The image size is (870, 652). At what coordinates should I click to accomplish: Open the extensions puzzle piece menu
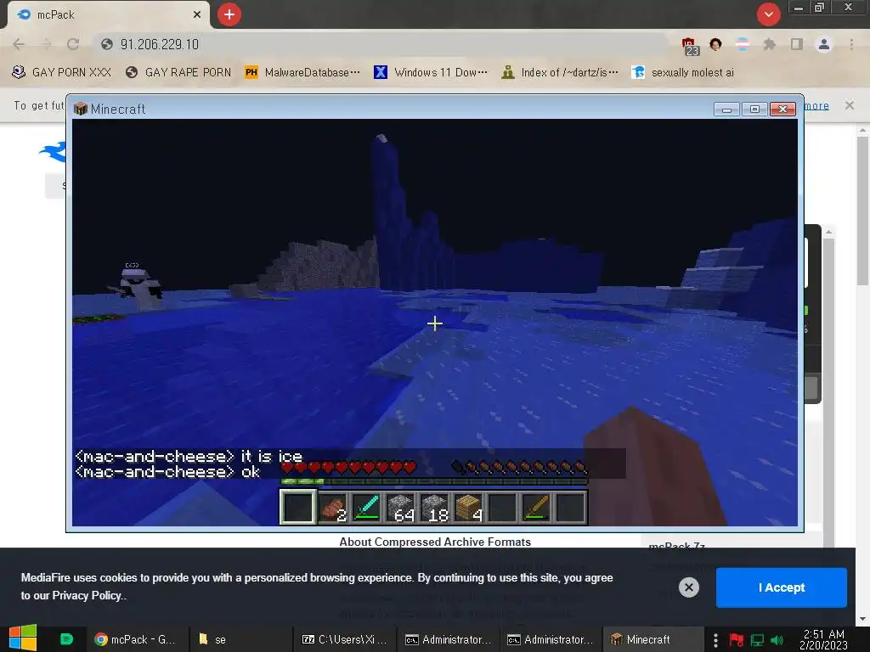tap(770, 44)
